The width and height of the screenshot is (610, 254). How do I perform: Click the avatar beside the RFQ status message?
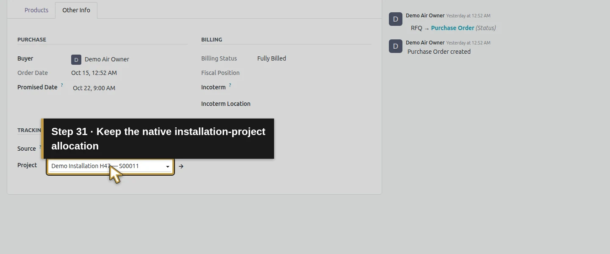396,19
